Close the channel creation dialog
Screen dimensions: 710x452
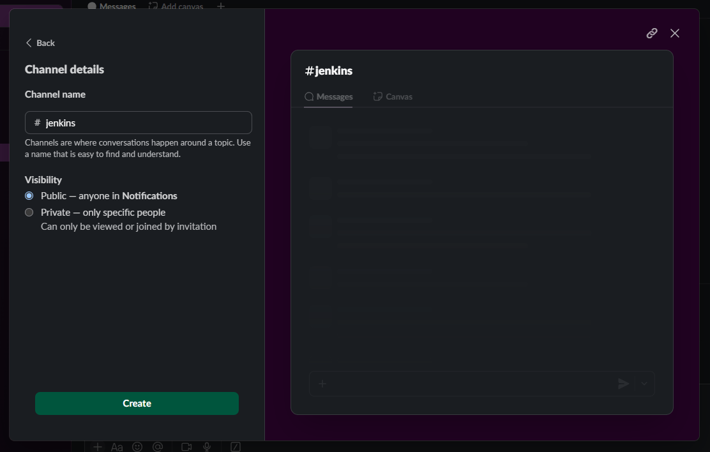click(x=675, y=33)
